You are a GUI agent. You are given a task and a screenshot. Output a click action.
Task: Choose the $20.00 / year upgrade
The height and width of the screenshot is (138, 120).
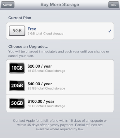pos(60,68)
